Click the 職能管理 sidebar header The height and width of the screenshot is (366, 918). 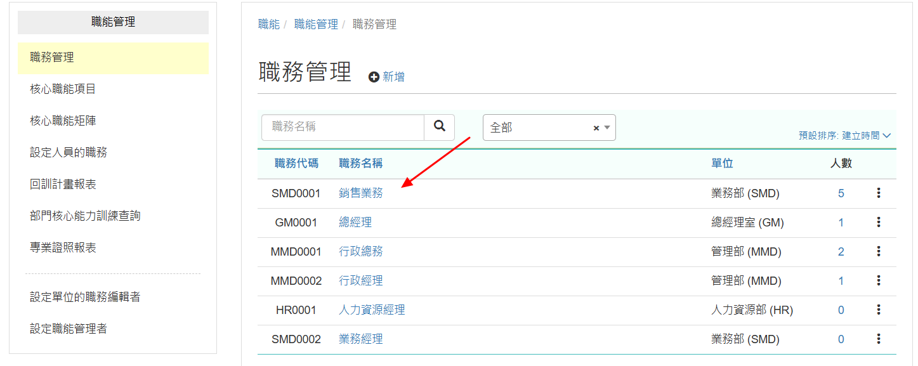[113, 22]
